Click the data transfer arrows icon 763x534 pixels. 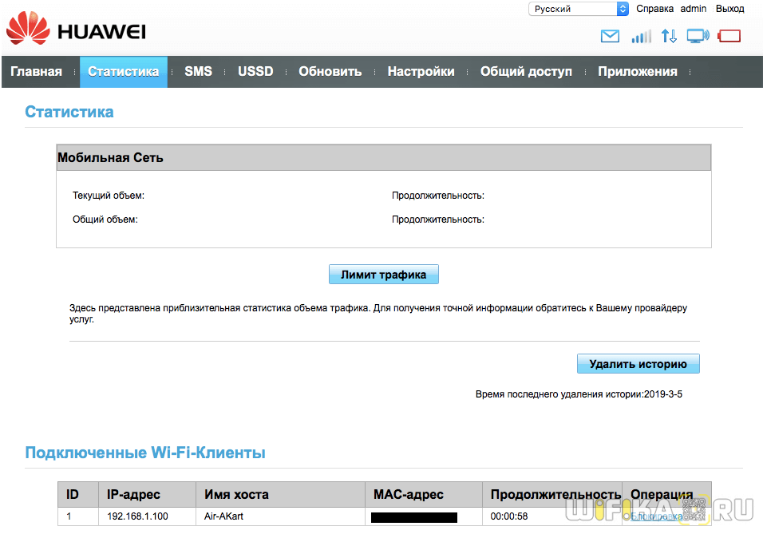click(x=669, y=36)
